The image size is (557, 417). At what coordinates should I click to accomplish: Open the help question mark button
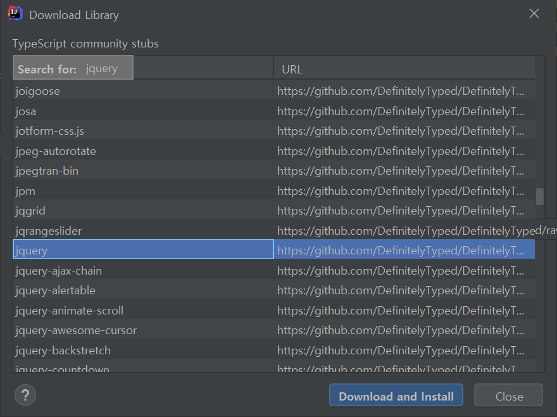point(25,395)
